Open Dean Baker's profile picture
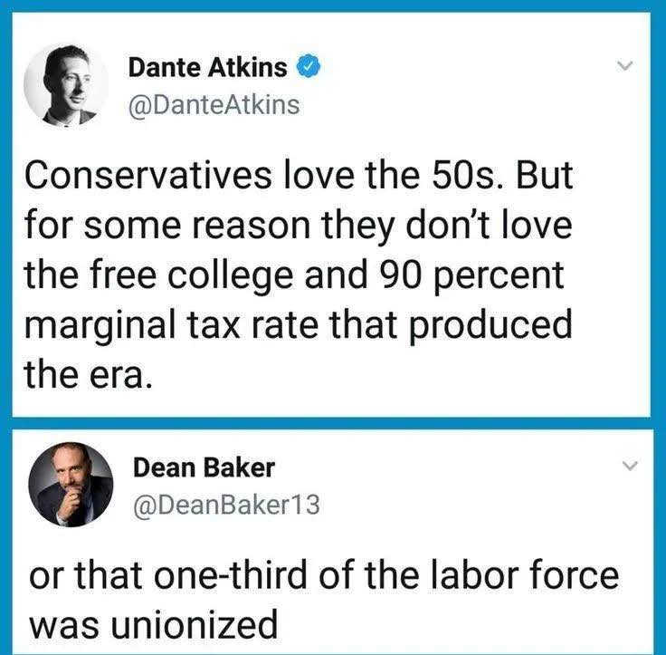The width and height of the screenshot is (666, 655). click(x=70, y=485)
